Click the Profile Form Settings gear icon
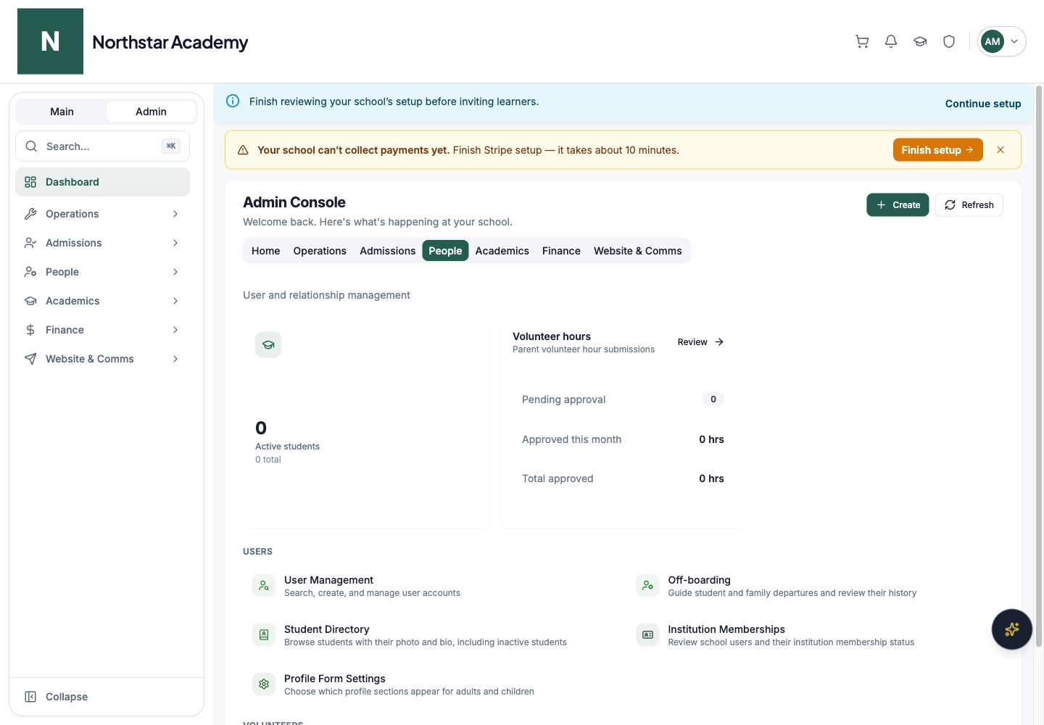Viewport: 1044px width, 725px height. [x=264, y=684]
